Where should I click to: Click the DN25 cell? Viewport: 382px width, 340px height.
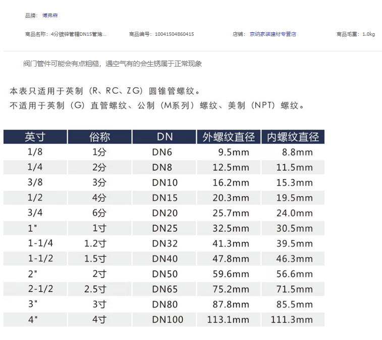(165, 229)
